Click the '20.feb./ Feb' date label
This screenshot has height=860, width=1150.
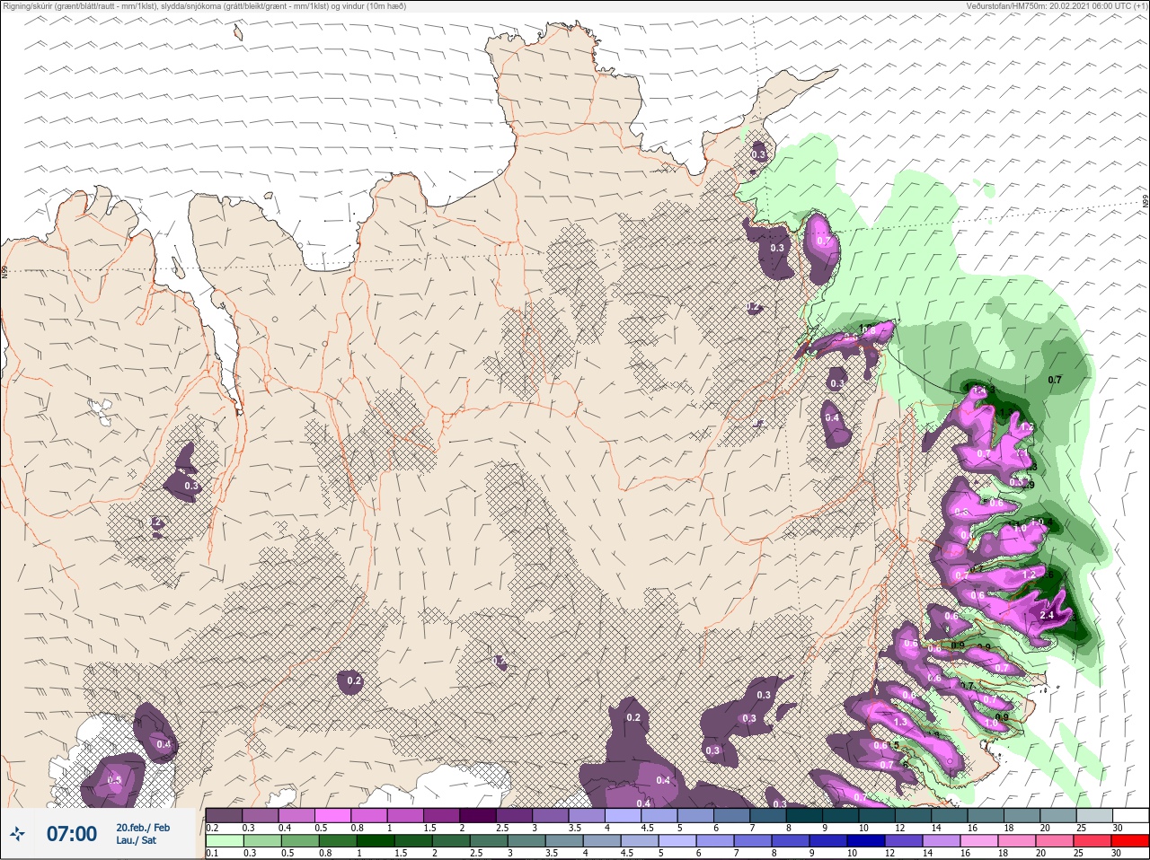tap(142, 828)
